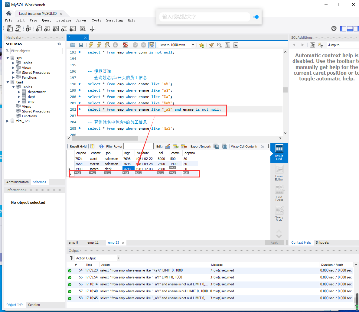Open Workbench preferences gear icon
Screen dimensions: 359x312
click(334, 28)
